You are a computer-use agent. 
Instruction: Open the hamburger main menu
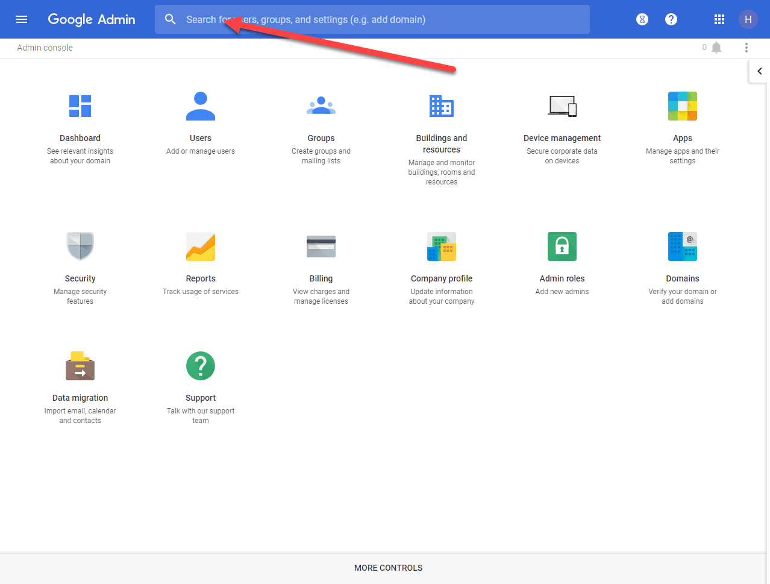point(22,19)
